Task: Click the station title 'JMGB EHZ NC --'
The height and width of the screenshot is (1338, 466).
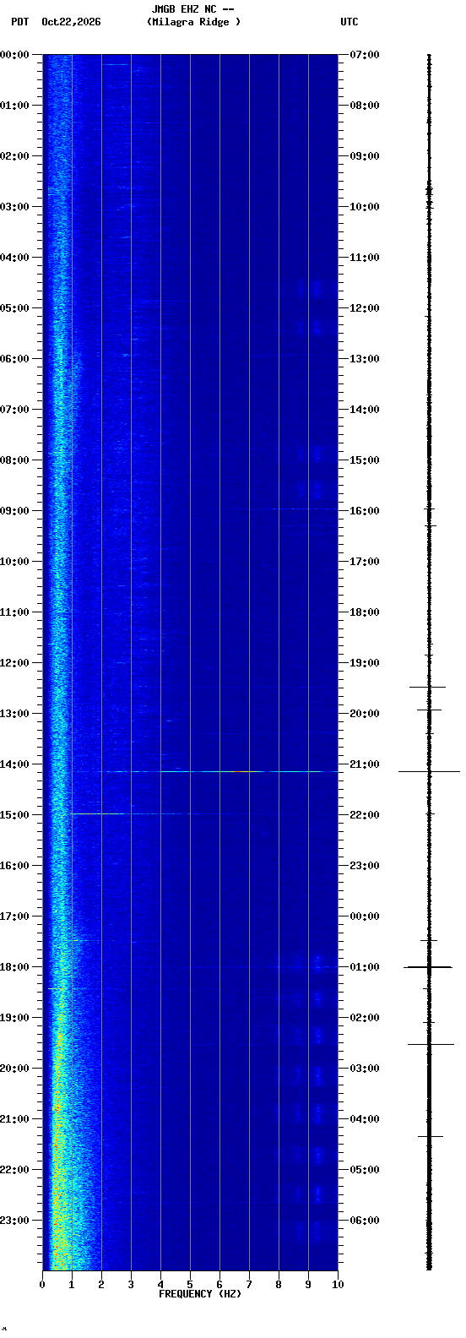Action: (x=192, y=9)
